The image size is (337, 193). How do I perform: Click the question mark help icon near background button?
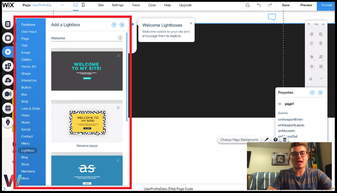coord(275,140)
